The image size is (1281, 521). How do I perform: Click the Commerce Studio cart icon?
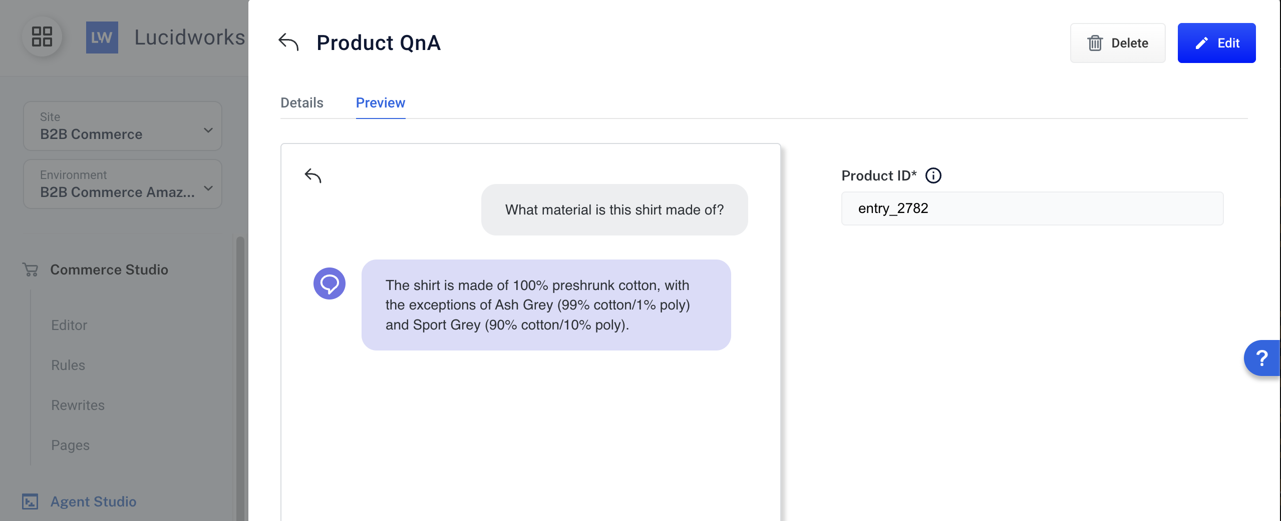(x=31, y=269)
